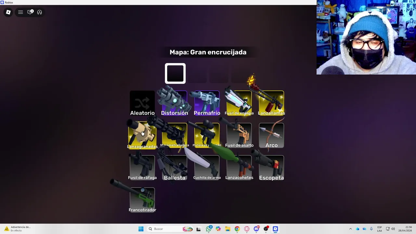The width and height of the screenshot is (416, 234).
Task: Open the Roblox hamburger menu
Action: (x=20, y=12)
